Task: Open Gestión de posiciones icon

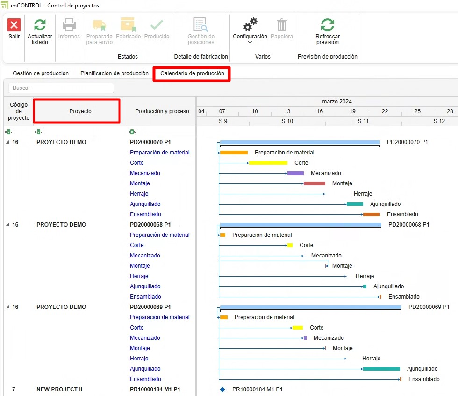Action: click(x=201, y=24)
